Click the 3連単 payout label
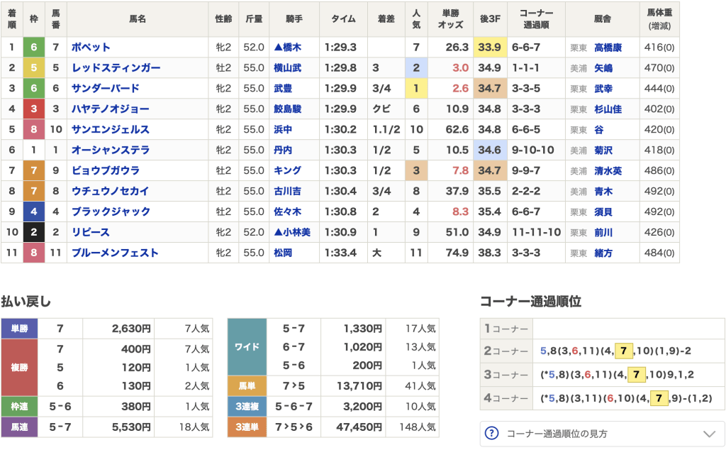The height and width of the screenshot is (450, 726). pyautogui.click(x=247, y=427)
